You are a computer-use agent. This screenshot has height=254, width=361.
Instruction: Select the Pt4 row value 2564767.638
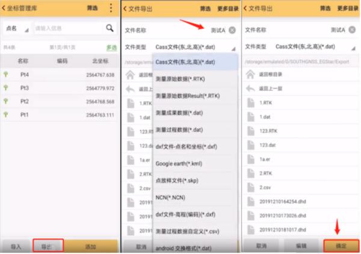pyautogui.click(x=100, y=75)
